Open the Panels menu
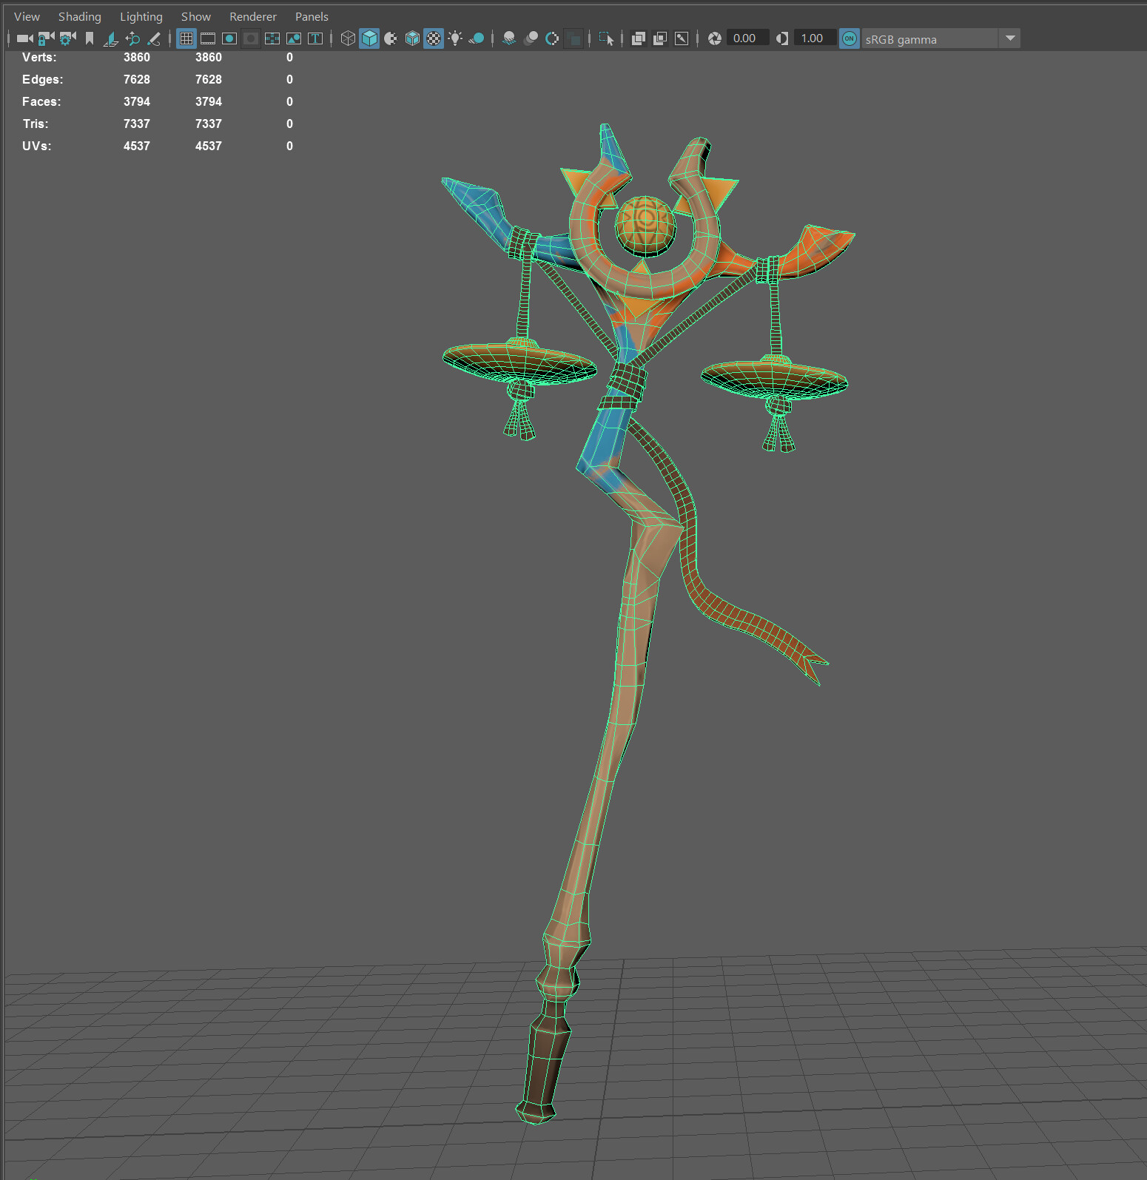 [x=312, y=16]
